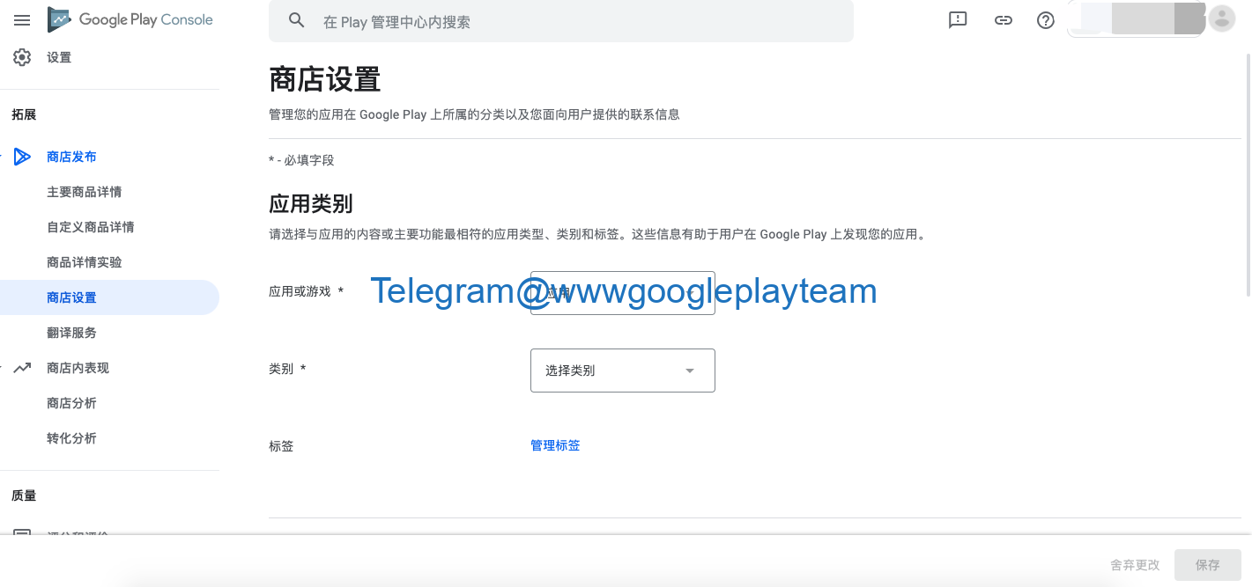Click the copy link icon

pyautogui.click(x=1003, y=20)
